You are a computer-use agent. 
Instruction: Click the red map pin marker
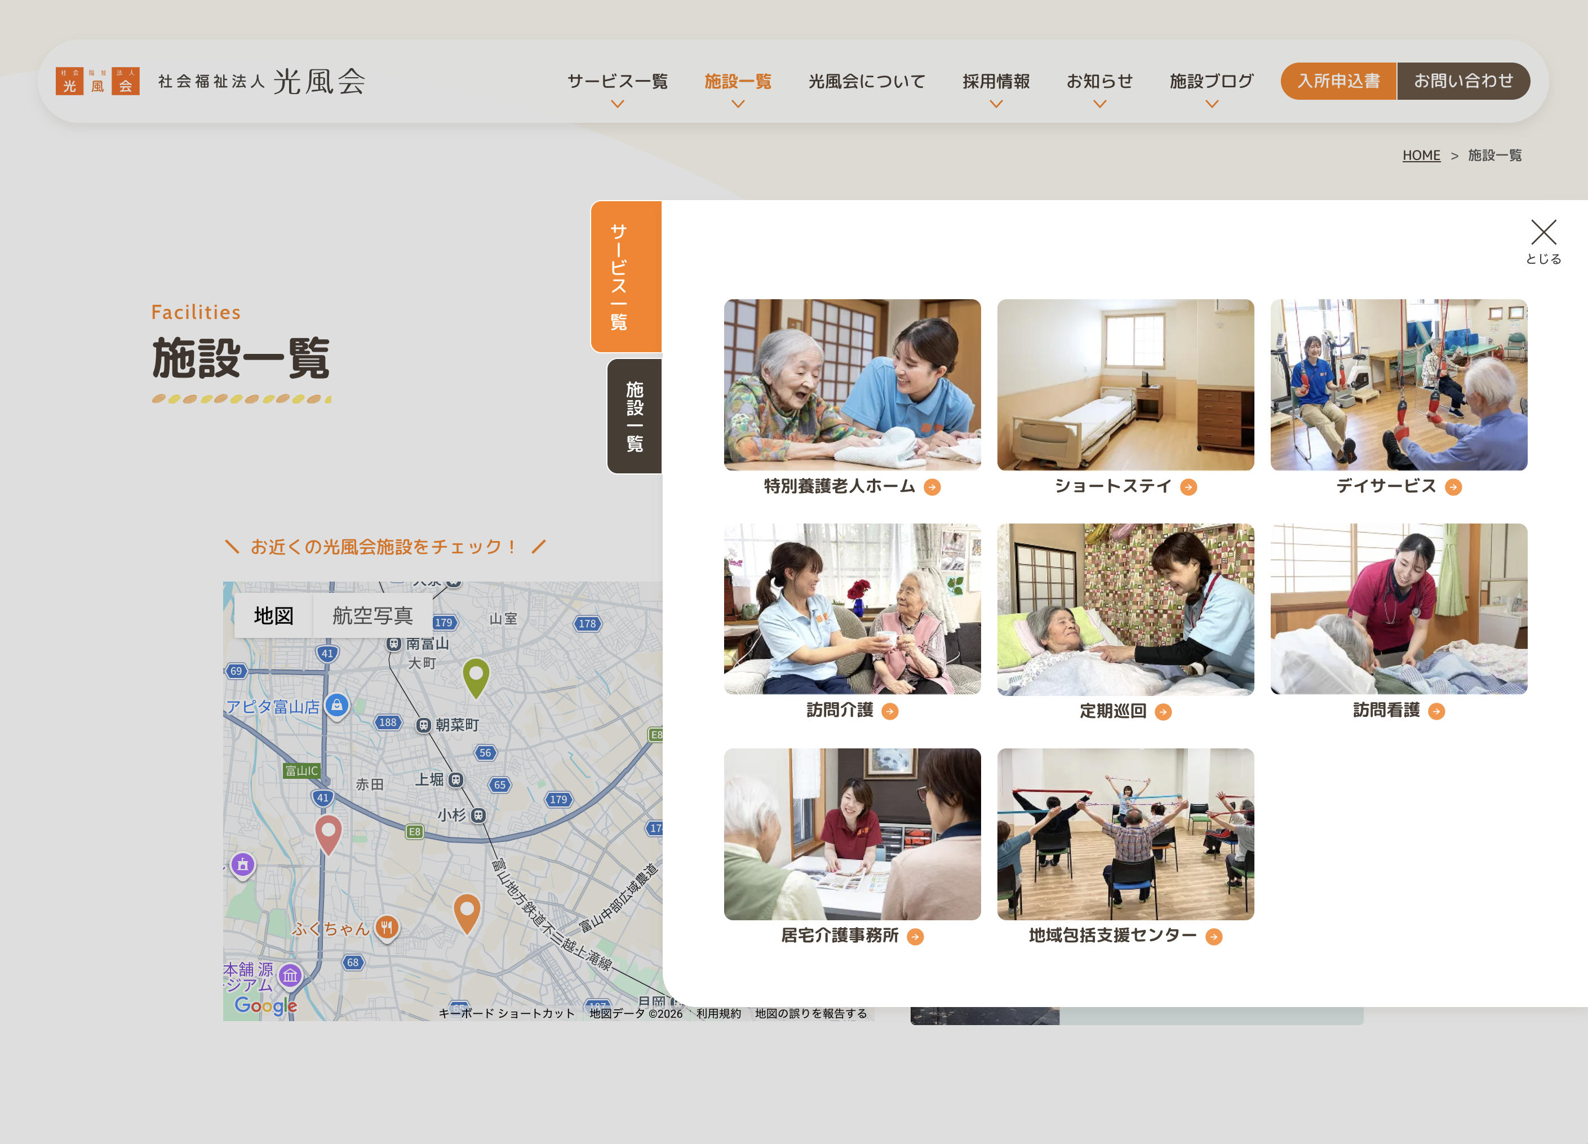tap(327, 832)
